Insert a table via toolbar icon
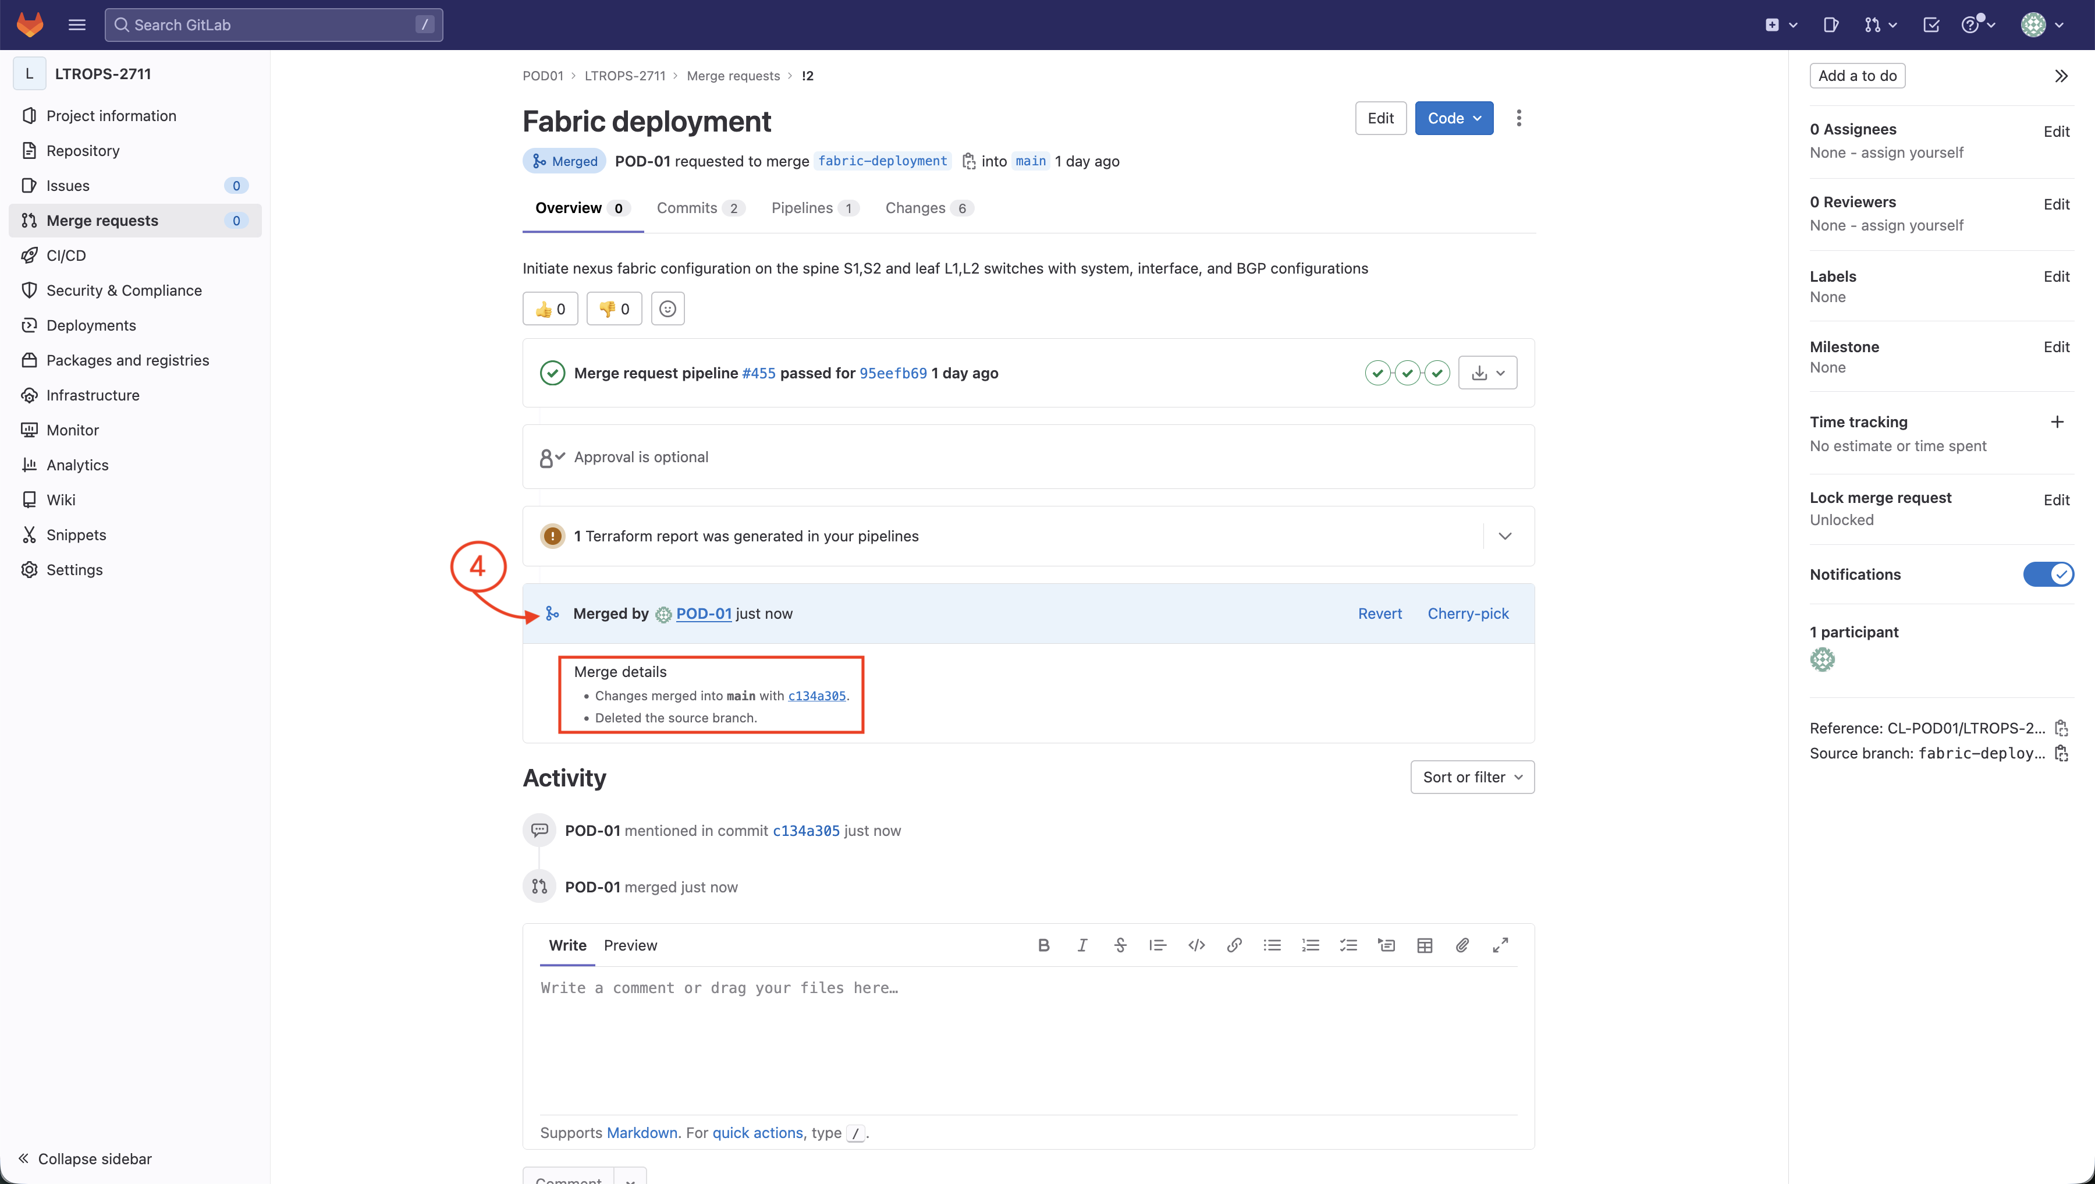 point(1424,945)
